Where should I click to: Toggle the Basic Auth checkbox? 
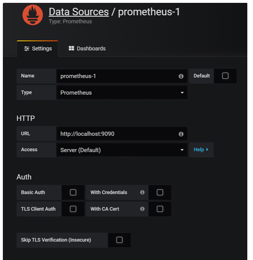[x=73, y=192]
